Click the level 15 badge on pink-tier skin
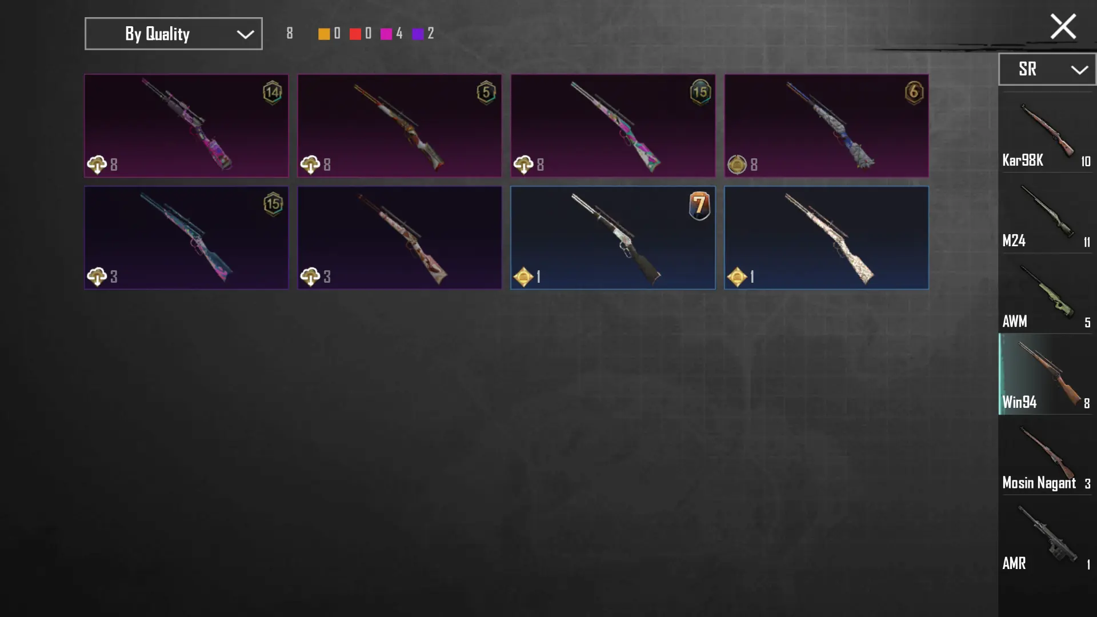This screenshot has width=1097, height=617. 700,92
